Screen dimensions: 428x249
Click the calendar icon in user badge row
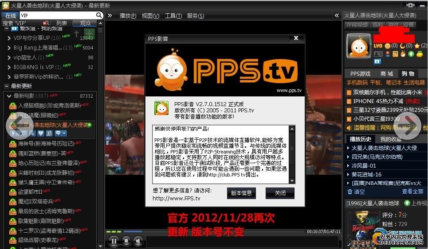pos(395,54)
